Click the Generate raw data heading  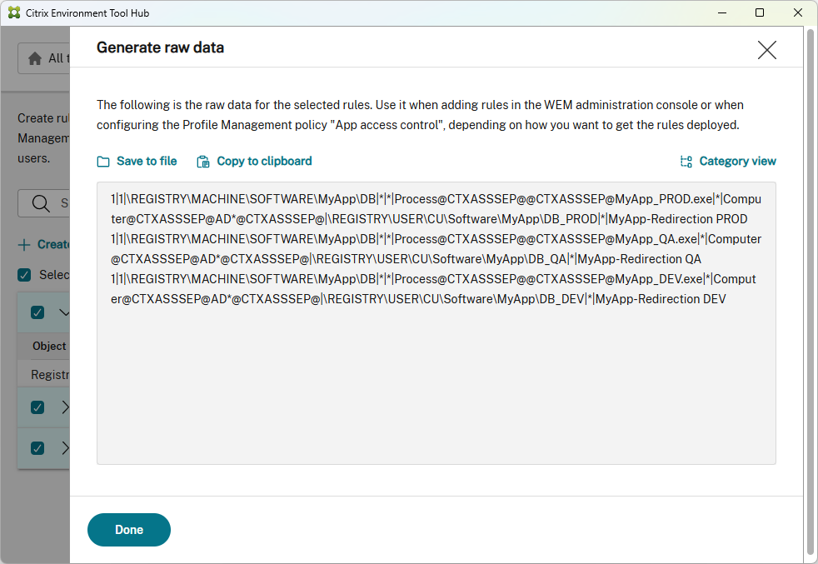(160, 47)
